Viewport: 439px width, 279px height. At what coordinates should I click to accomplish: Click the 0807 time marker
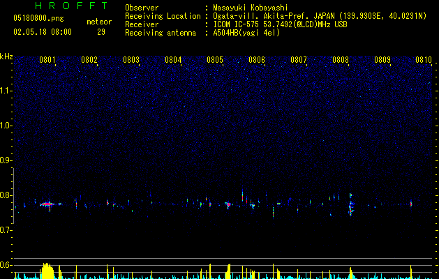(299, 60)
